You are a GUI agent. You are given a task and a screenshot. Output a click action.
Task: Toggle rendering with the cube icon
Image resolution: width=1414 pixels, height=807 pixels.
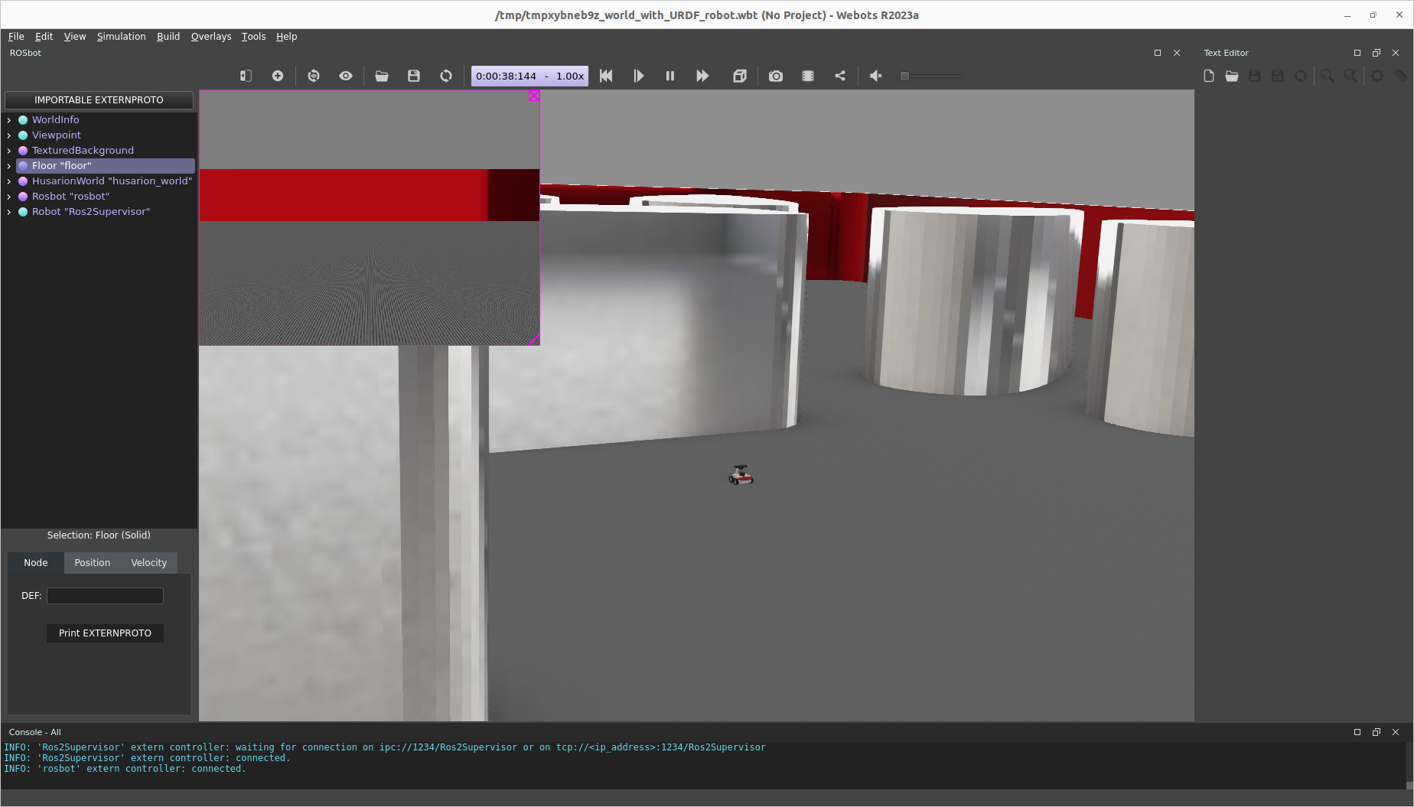coord(739,76)
